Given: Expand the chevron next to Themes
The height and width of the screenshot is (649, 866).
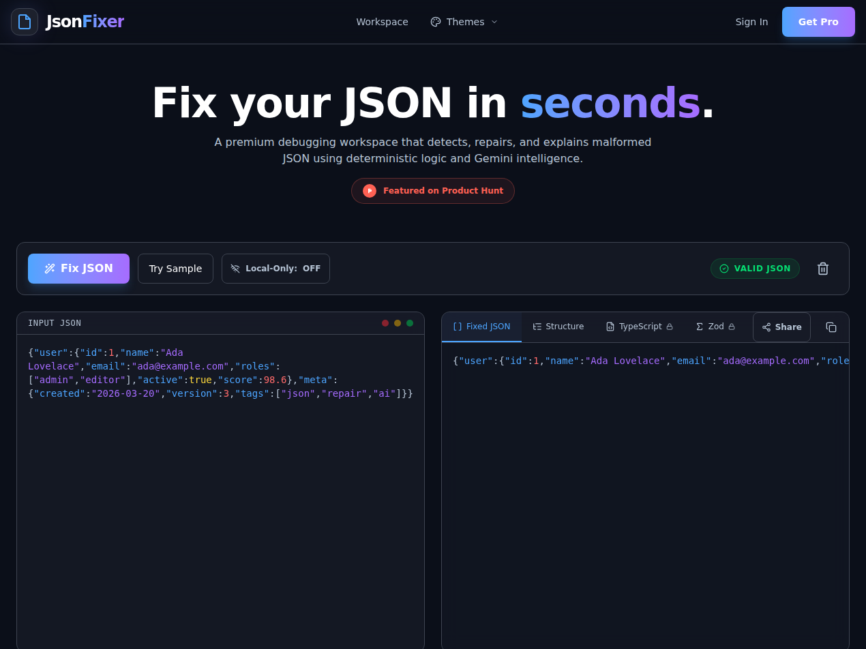Looking at the screenshot, I should (x=493, y=21).
